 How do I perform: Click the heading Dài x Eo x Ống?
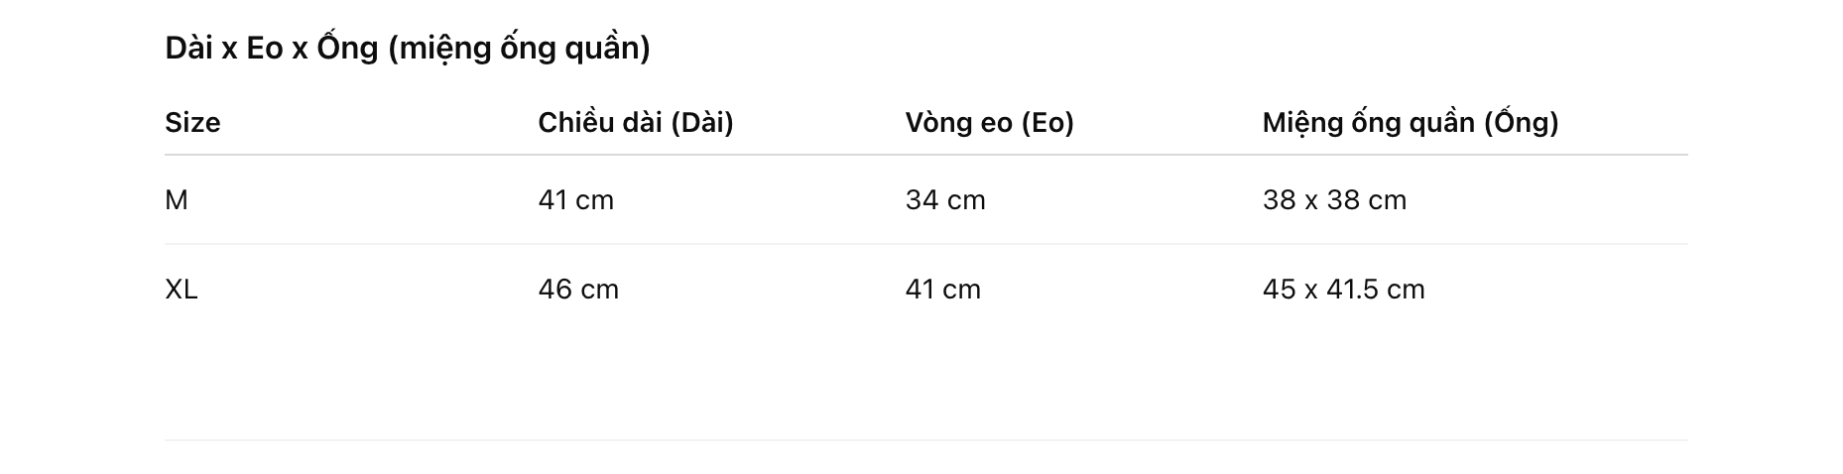click(272, 48)
